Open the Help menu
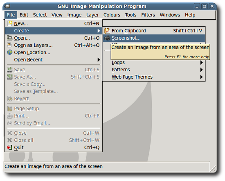Image resolution: width=225 pixels, height=181 pixels. tap(190, 15)
